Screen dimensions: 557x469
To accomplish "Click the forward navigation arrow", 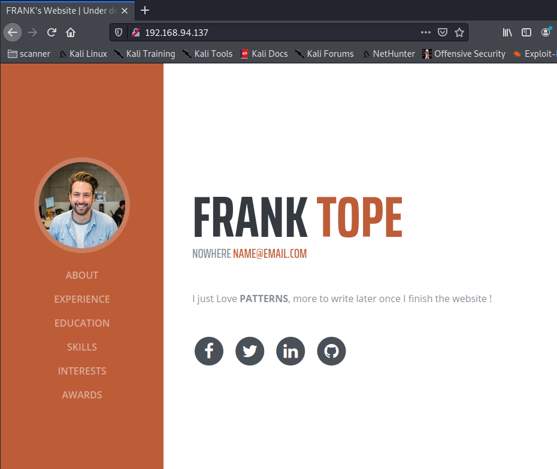I will tap(32, 33).
